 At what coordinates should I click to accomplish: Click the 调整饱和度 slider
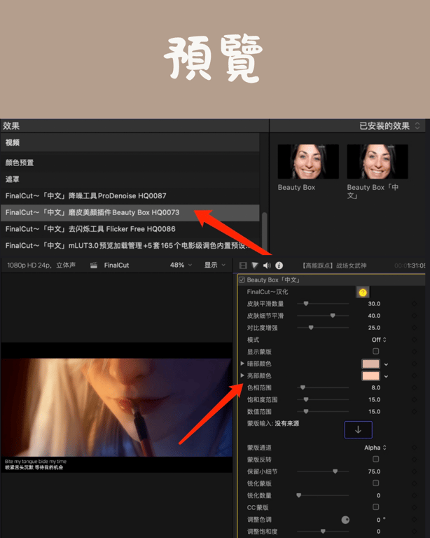coord(323,532)
